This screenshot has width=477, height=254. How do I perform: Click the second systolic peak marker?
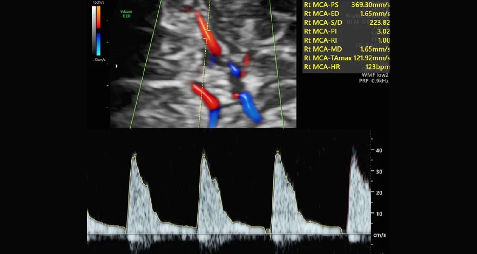tap(204, 155)
